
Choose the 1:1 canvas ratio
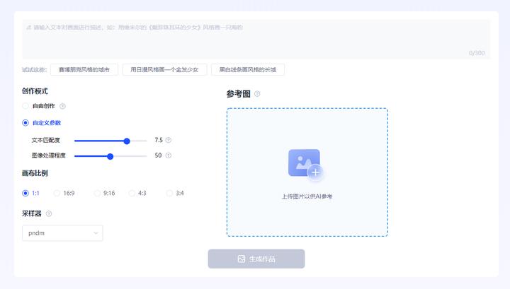click(x=25, y=193)
